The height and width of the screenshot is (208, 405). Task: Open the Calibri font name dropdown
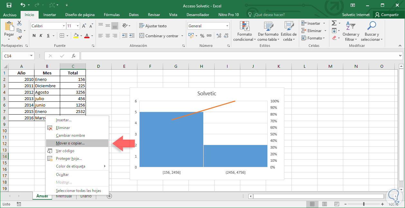63,26
